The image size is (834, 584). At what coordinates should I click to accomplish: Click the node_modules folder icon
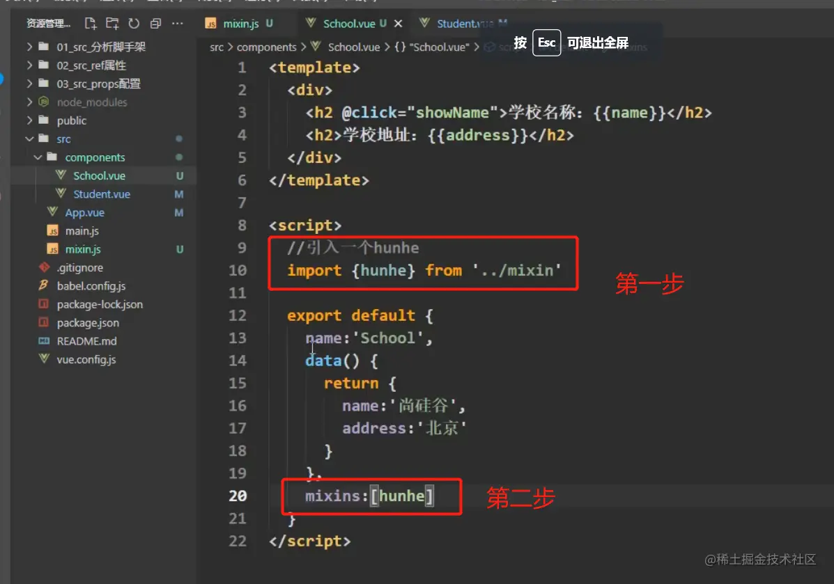pyautogui.click(x=44, y=102)
